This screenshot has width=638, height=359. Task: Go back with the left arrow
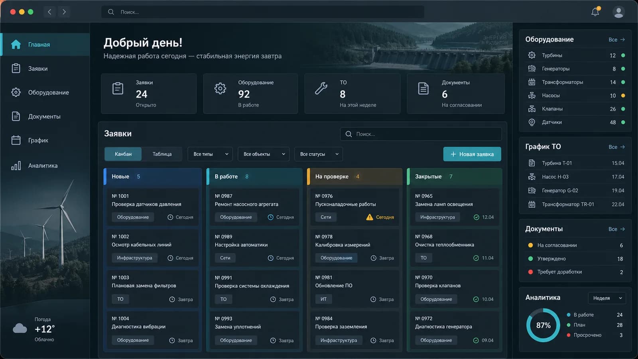tap(49, 12)
